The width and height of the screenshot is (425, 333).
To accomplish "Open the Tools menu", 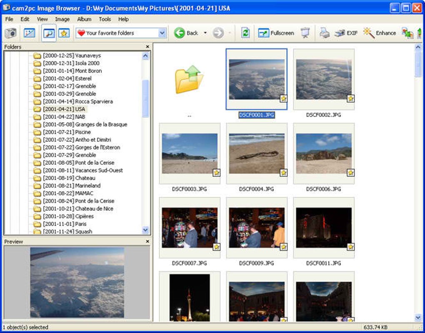I will 105,19.
